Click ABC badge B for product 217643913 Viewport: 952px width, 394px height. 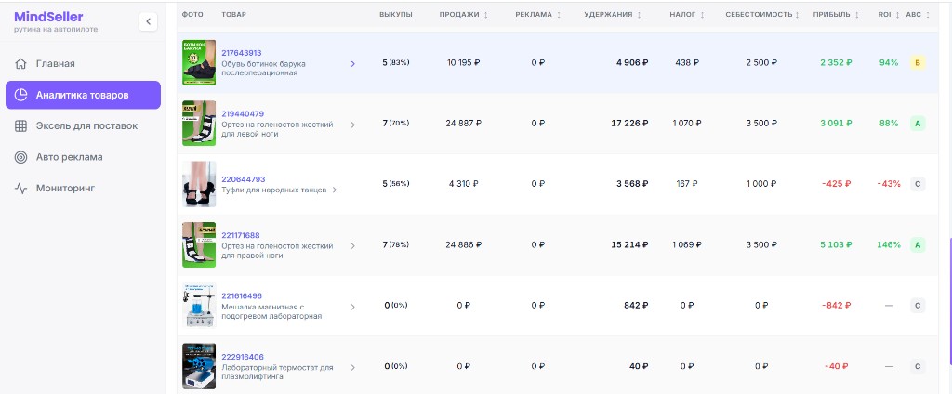(x=918, y=62)
